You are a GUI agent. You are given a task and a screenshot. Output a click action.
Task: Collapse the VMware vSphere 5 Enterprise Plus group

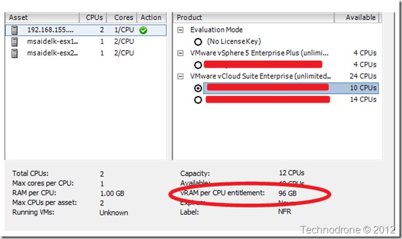pyautogui.click(x=180, y=53)
